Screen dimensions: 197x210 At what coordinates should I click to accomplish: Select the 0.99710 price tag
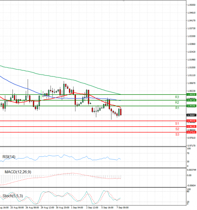[x=191, y=100]
